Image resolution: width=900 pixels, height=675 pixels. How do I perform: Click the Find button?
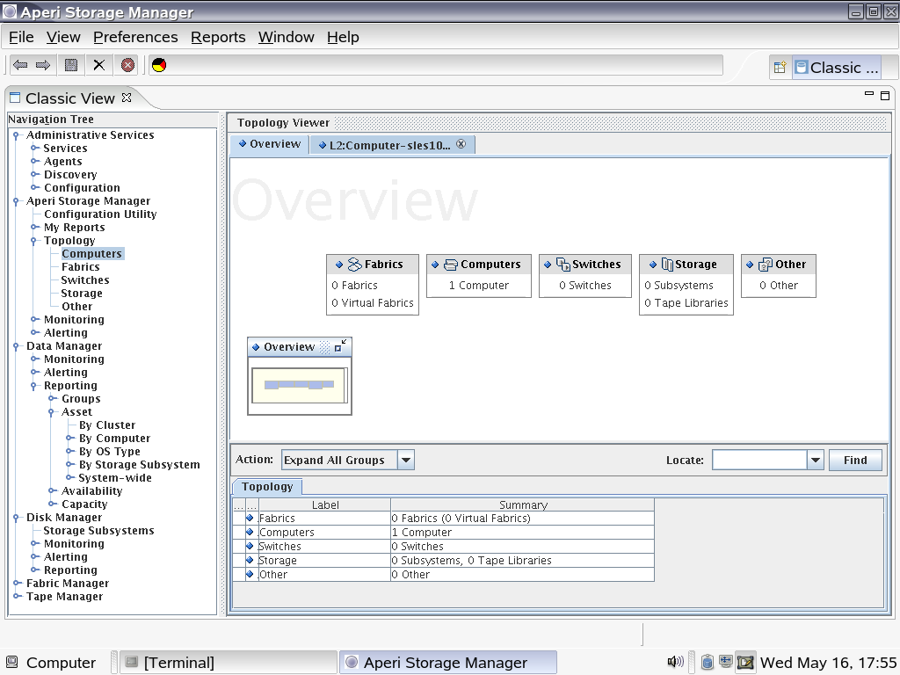pyautogui.click(x=855, y=460)
